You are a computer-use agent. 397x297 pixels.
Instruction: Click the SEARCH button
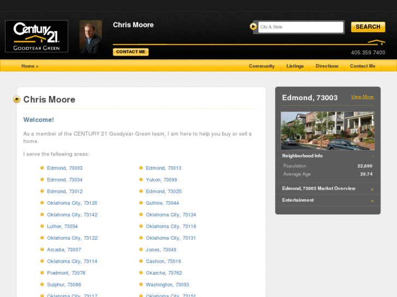pos(368,27)
